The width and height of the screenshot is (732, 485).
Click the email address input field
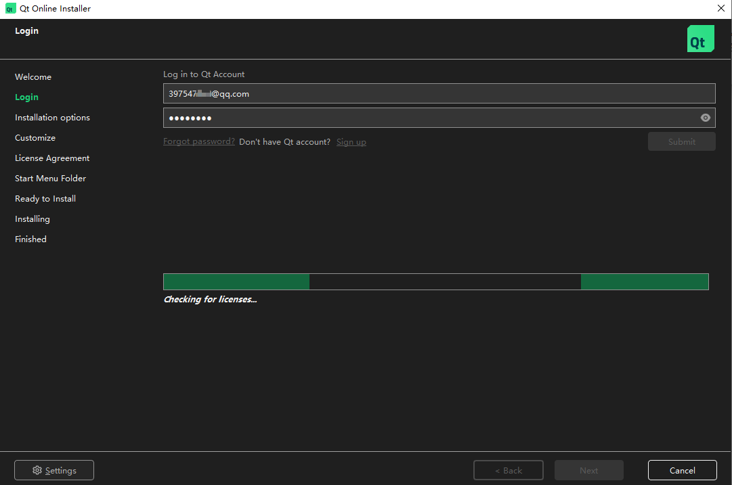pos(439,94)
